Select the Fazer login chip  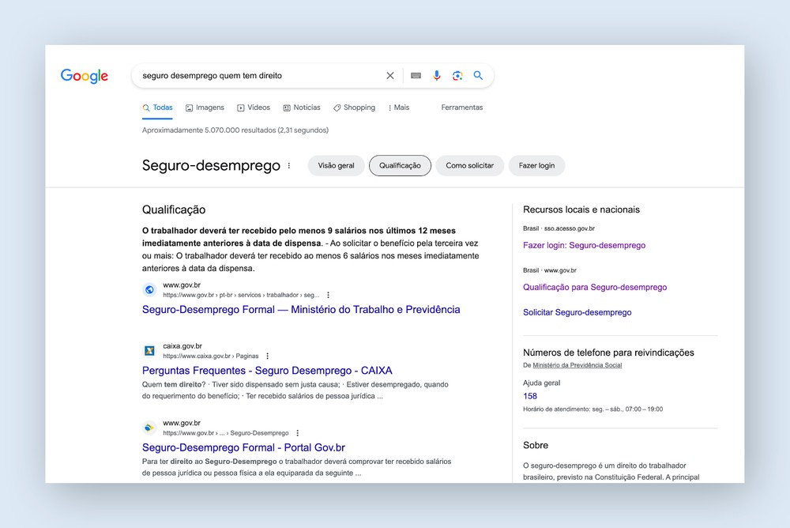[x=536, y=166]
